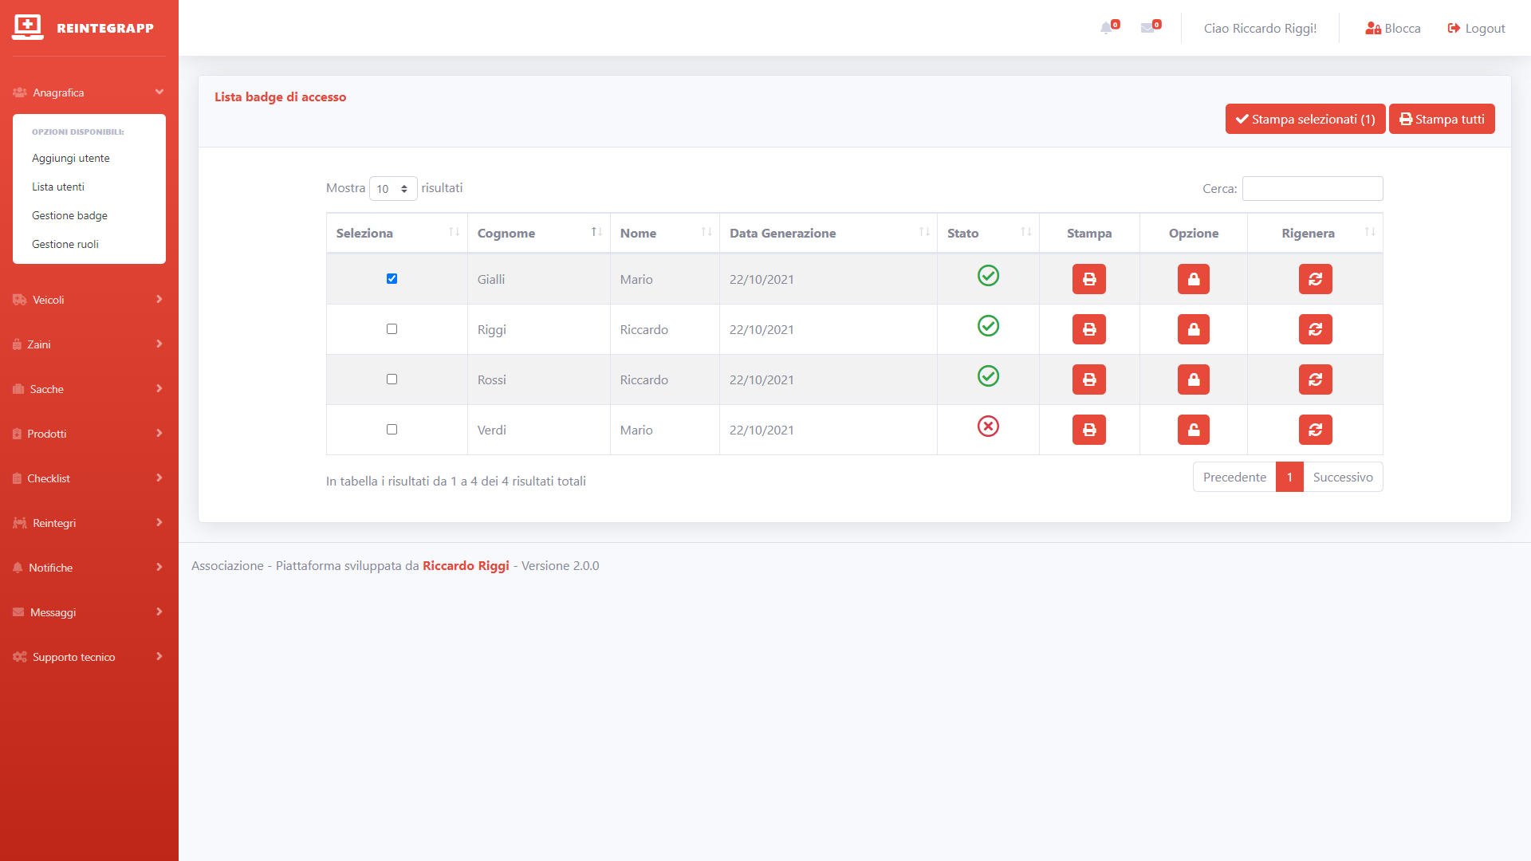Screen dimensions: 1531x861
Task: Tick the Verdi row checkbox
Action: (392, 430)
